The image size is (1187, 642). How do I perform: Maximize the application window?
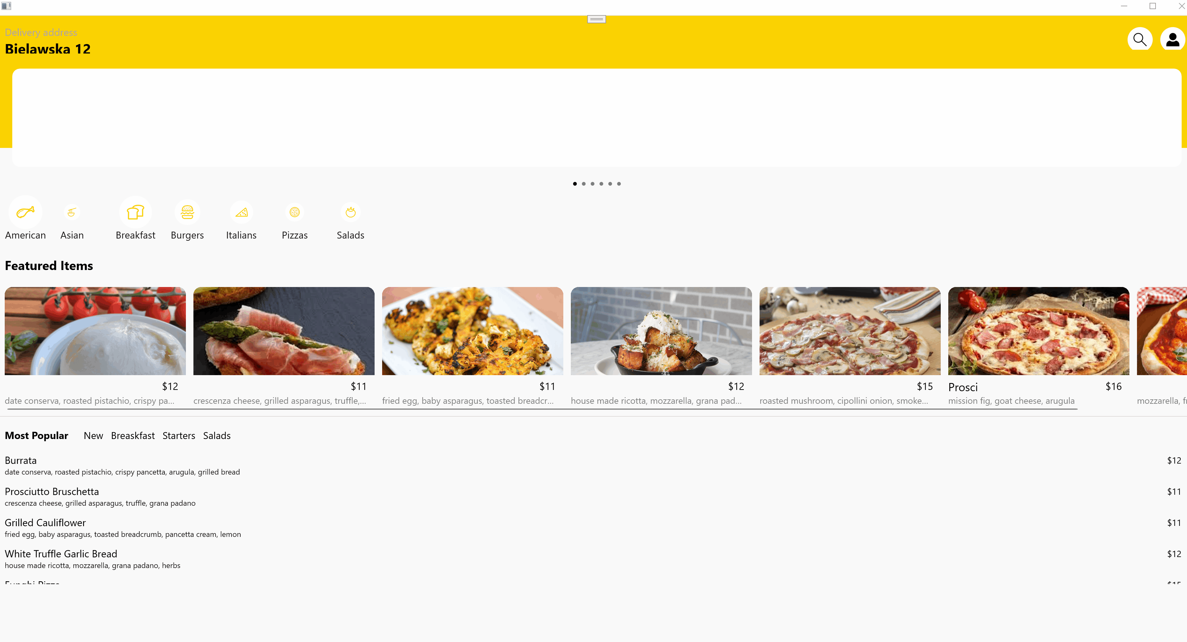point(1152,6)
